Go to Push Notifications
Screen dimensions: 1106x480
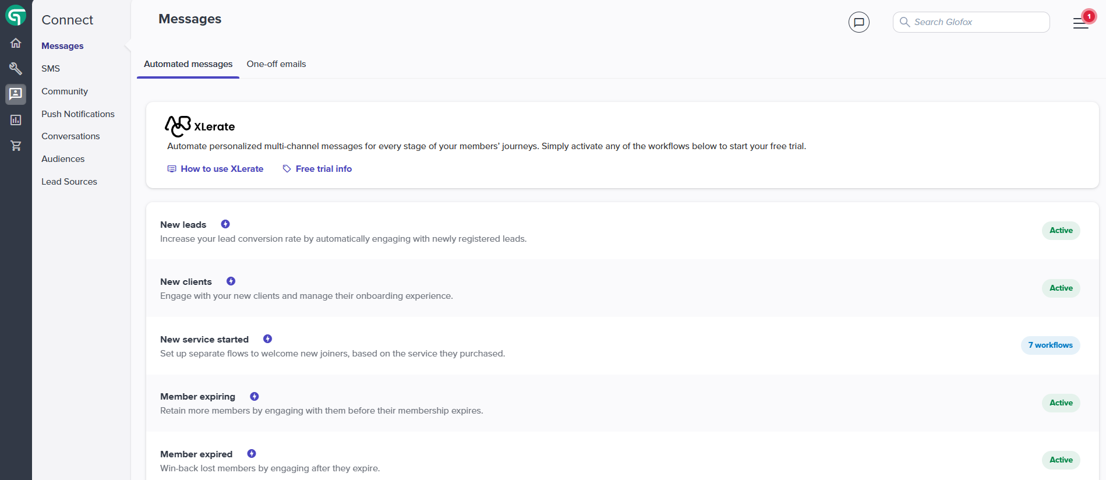[x=78, y=114]
